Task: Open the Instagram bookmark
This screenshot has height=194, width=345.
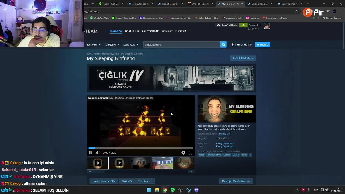Action: coord(253,18)
